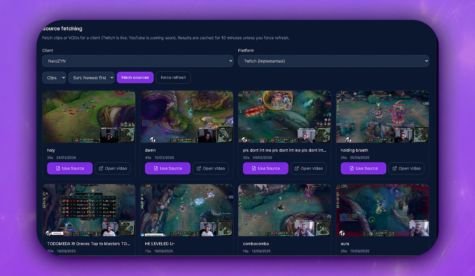Click the 'damn' clip title
This screenshot has width=475, height=276.
pos(150,150)
